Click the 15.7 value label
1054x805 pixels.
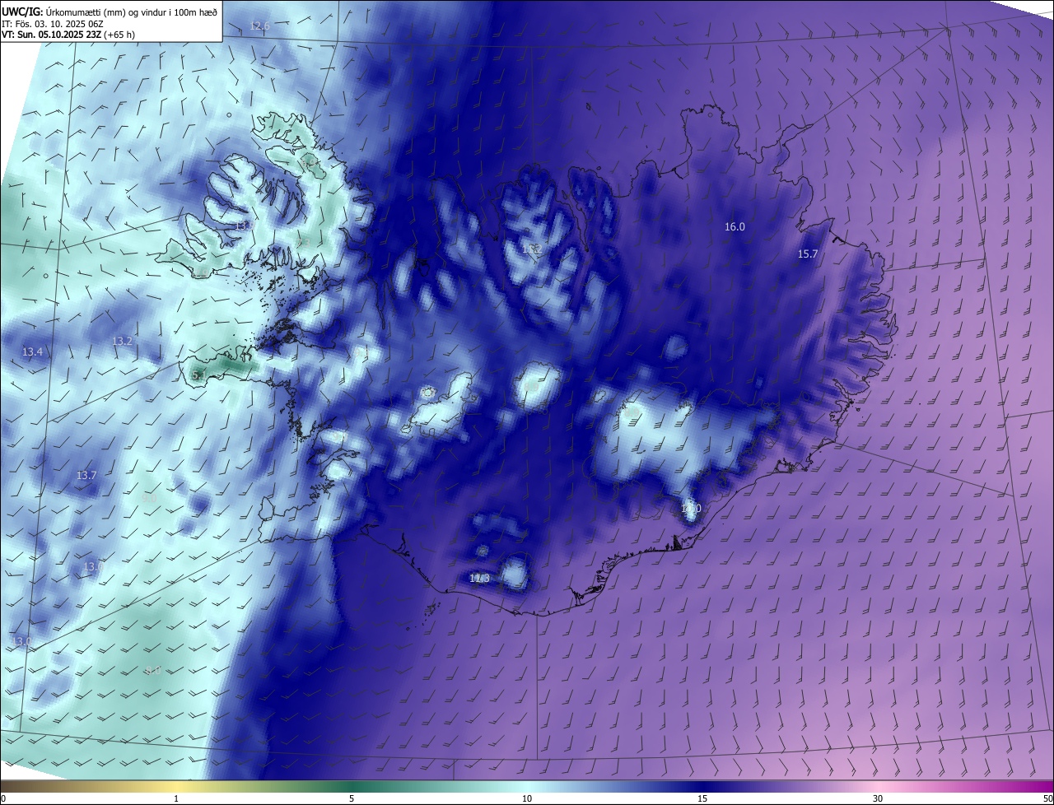pos(808,254)
